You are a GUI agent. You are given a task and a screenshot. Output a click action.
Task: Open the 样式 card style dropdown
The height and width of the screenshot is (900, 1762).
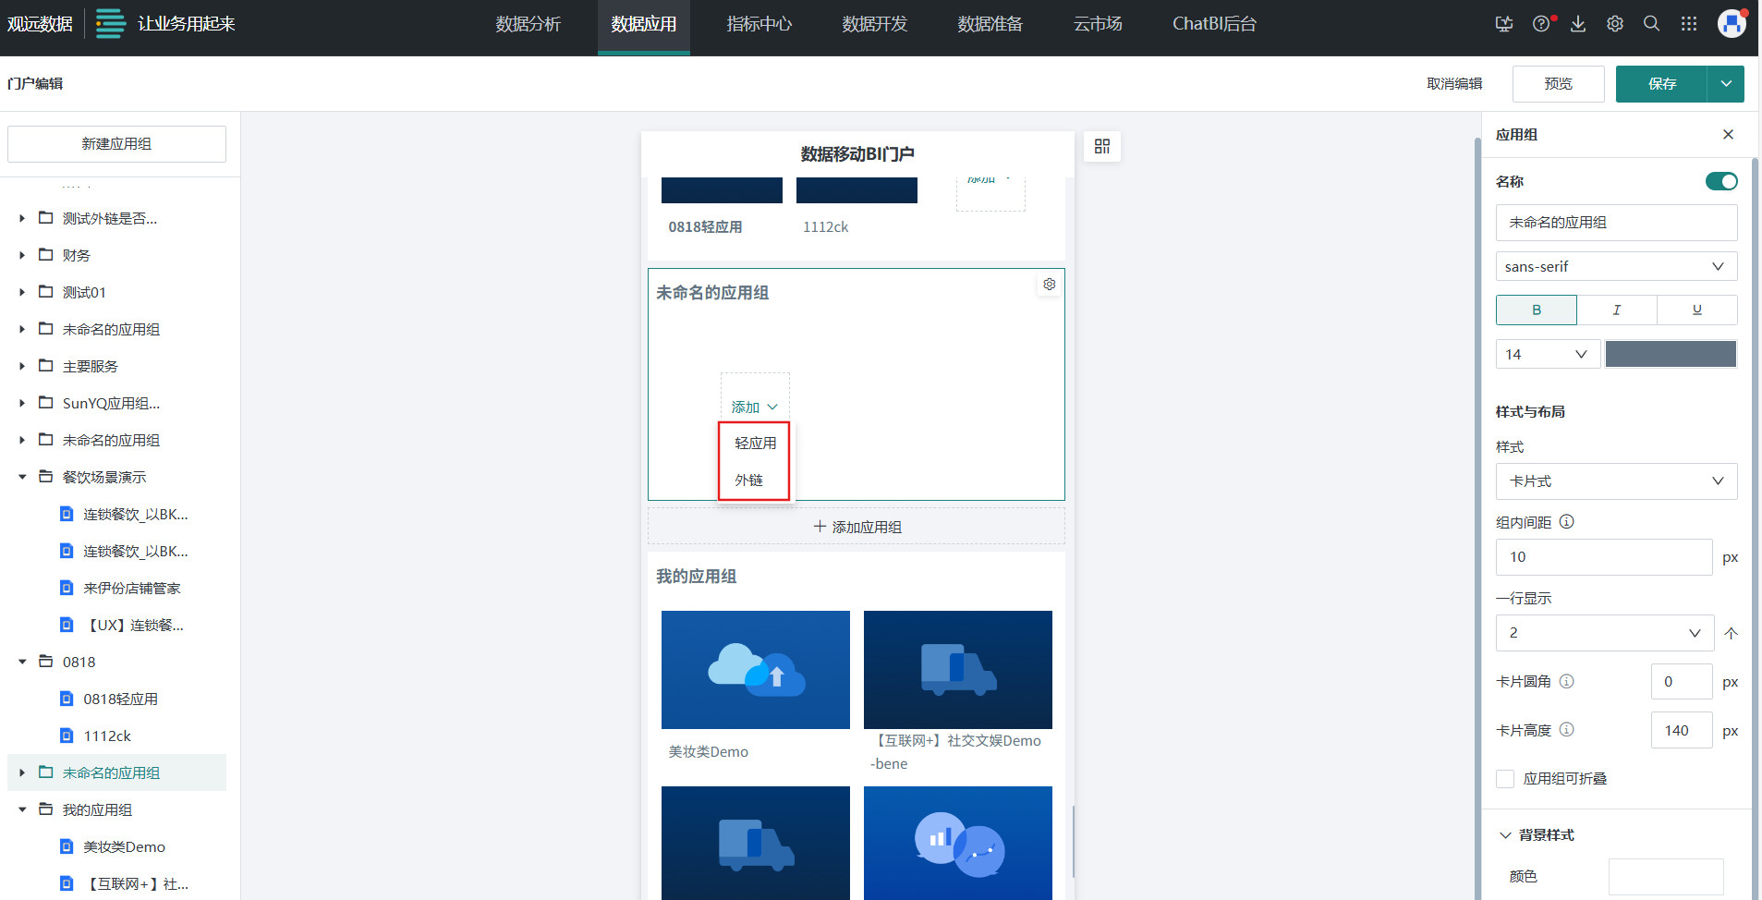(x=1615, y=481)
